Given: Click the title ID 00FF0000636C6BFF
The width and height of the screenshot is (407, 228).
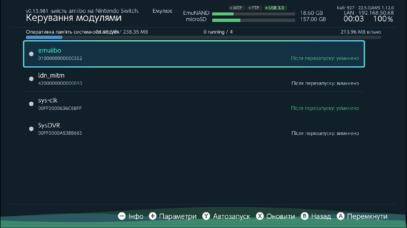Looking at the screenshot, I should point(60,108).
